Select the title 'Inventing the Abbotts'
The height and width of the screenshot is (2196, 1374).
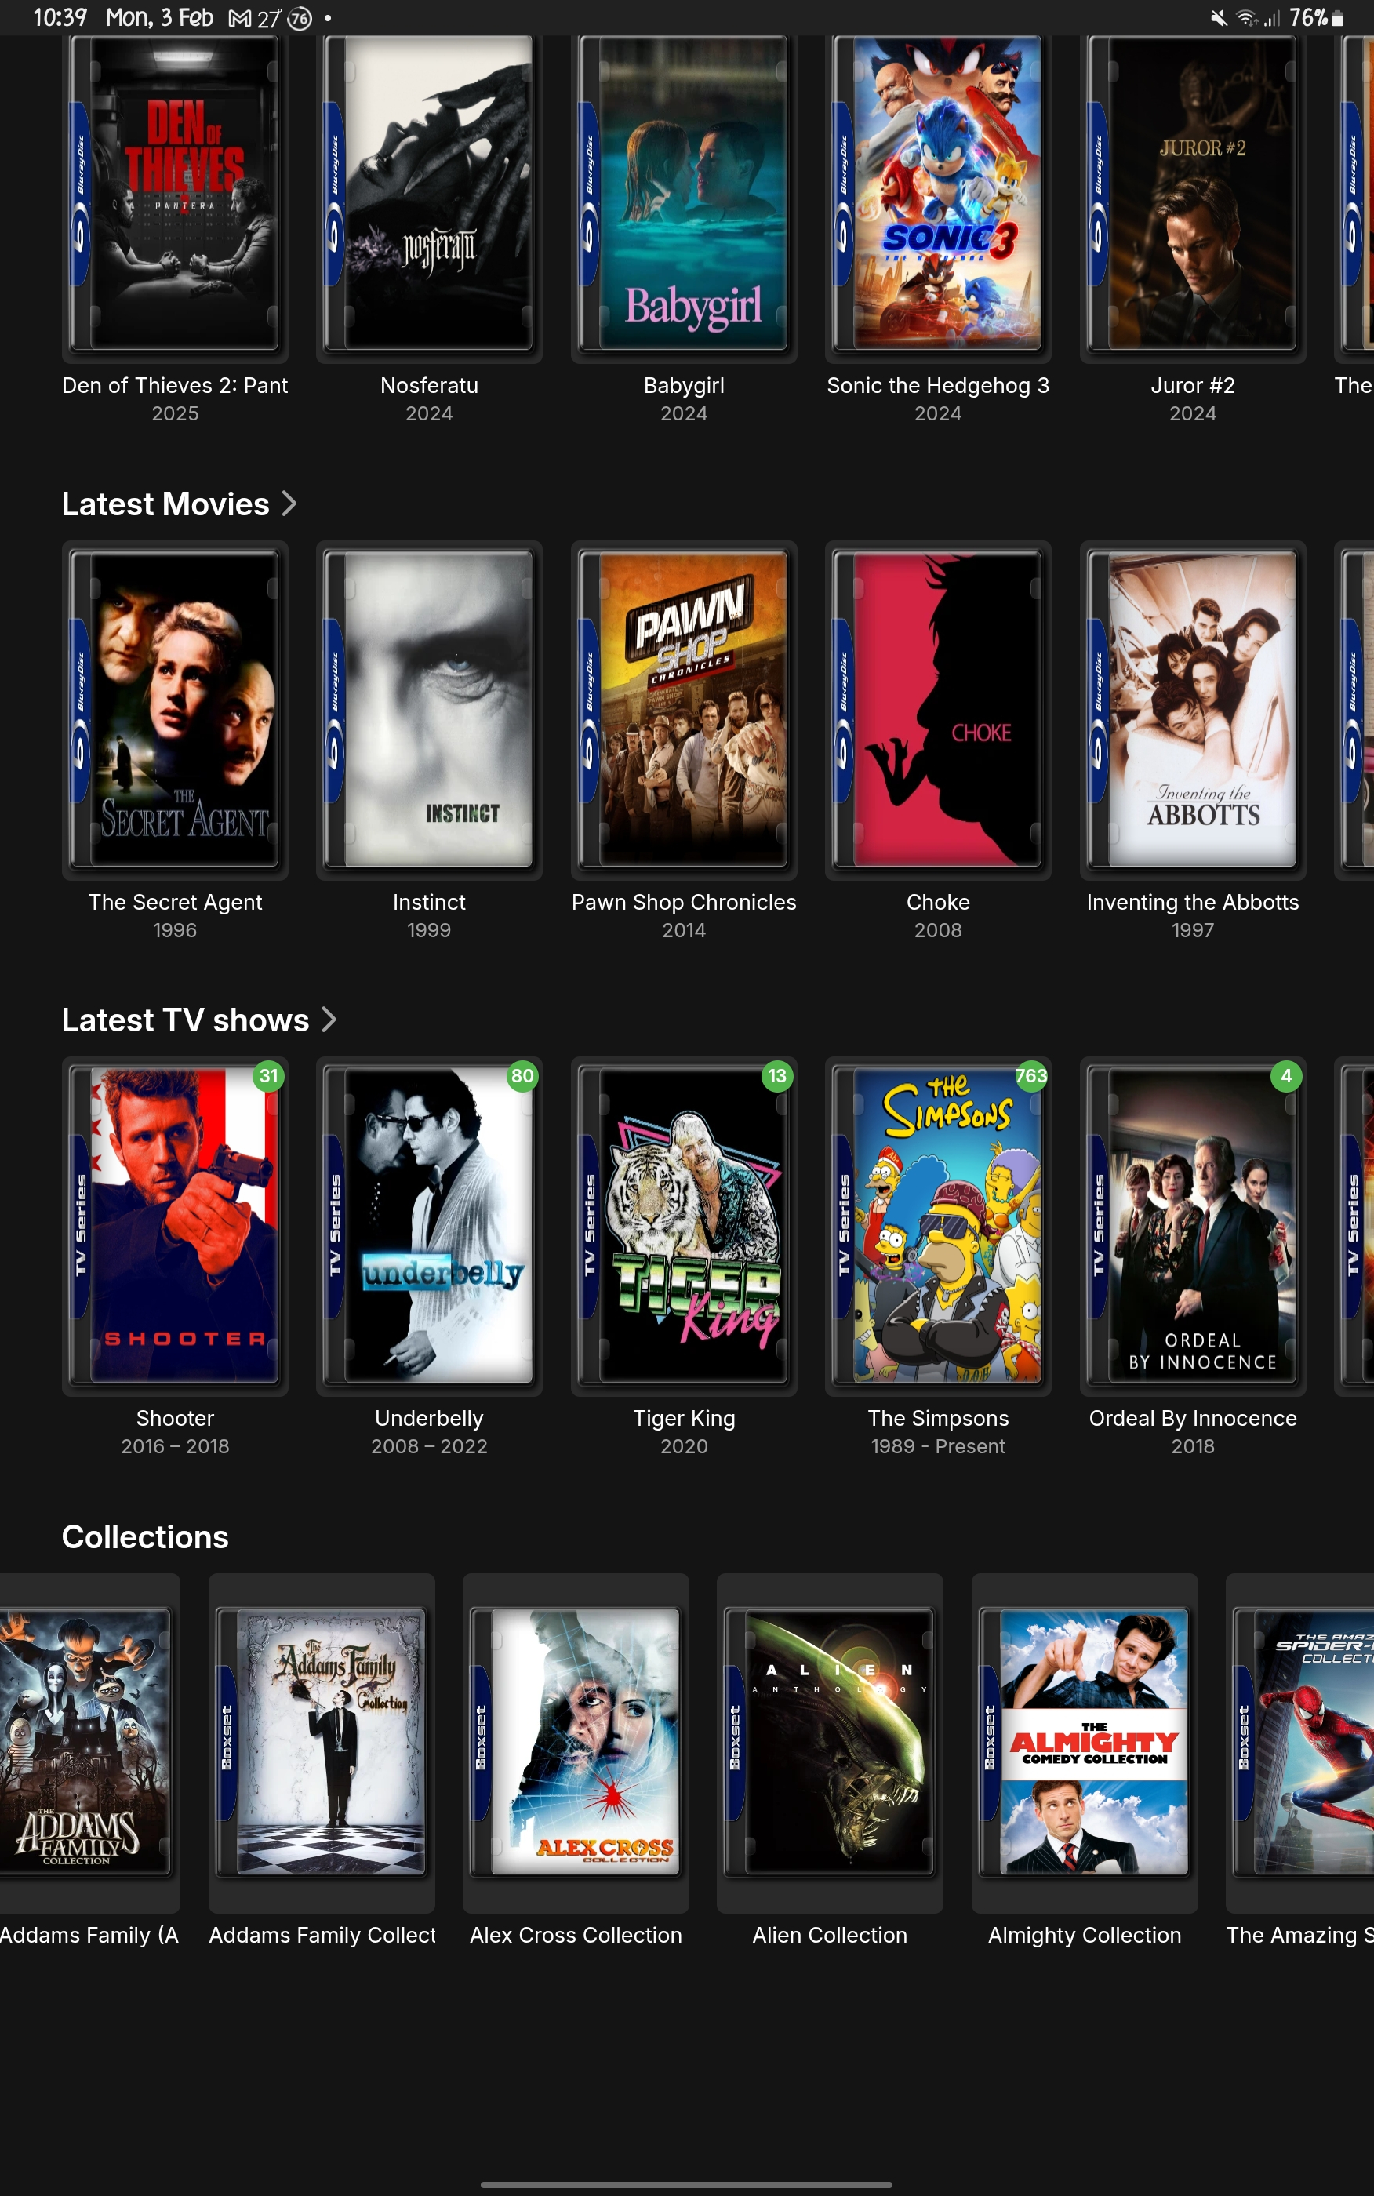click(1192, 902)
